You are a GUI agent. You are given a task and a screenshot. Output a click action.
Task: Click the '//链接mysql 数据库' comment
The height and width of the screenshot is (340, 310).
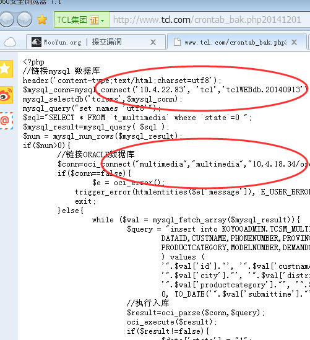pyautogui.click(x=61, y=71)
